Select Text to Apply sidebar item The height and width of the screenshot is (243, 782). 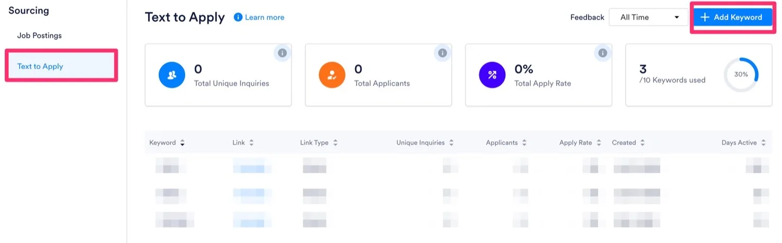point(61,66)
